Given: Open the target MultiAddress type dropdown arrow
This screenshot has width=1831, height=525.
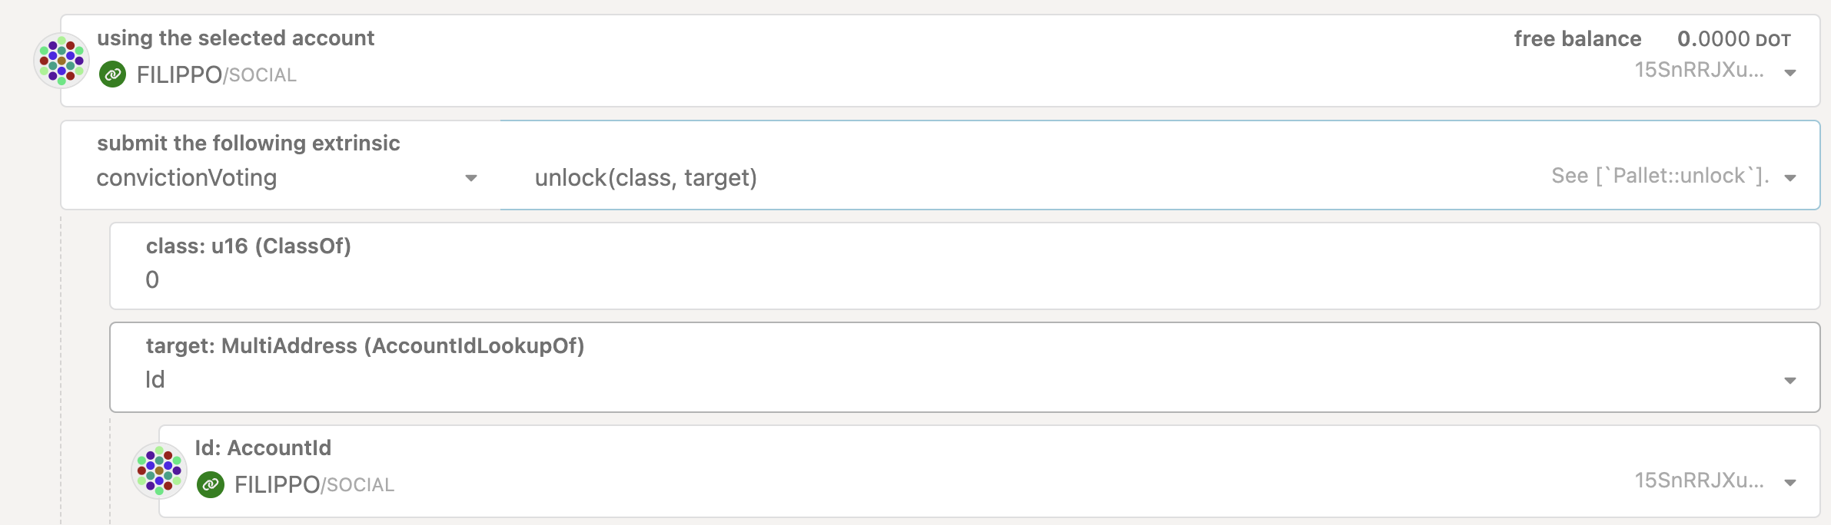Looking at the screenshot, I should coord(1789,381).
